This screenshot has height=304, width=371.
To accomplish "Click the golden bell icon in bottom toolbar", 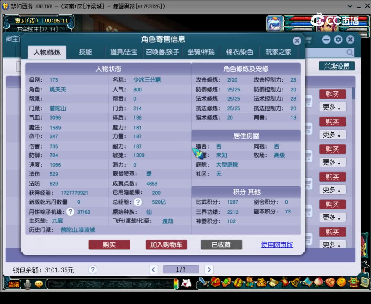I will coord(296,282).
